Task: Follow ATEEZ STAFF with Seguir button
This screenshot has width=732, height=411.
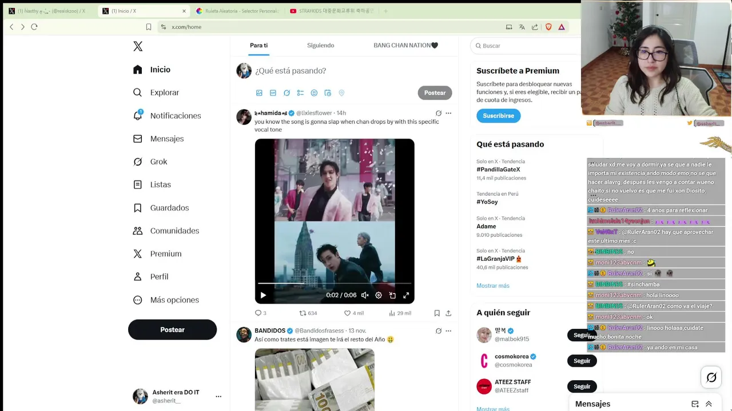Action: [x=582, y=386]
